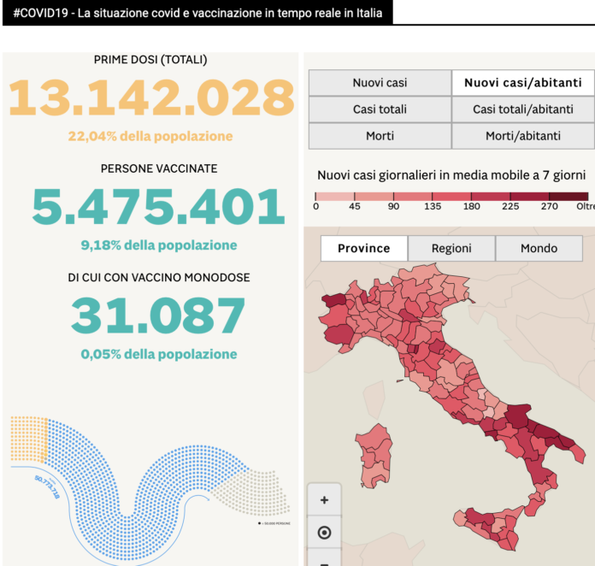The image size is (595, 566).
Task: Click the 13.142.028 prime dosi figure
Action: click(150, 98)
